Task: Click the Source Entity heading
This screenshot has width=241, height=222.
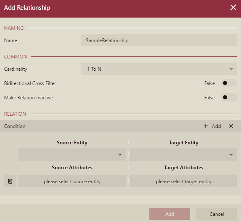Action: pos(72,143)
